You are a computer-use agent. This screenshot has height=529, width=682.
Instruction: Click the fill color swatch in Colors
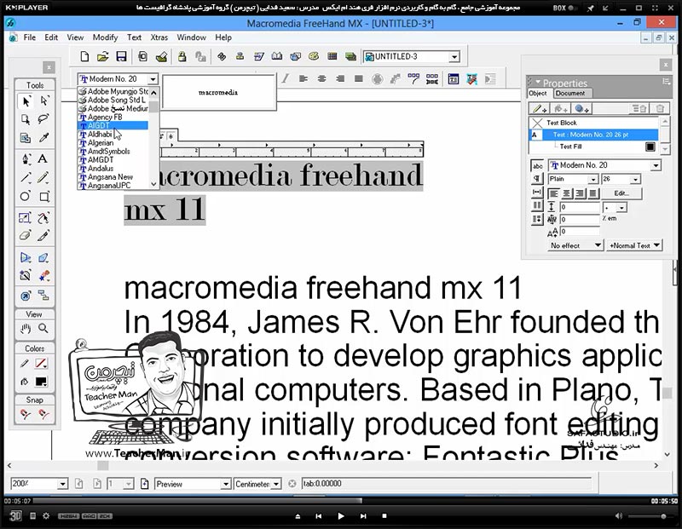[x=41, y=382]
